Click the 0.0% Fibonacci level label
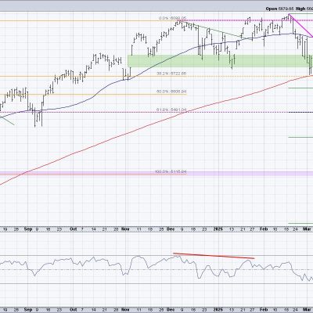The height and width of the screenshot is (313, 313). (172, 19)
